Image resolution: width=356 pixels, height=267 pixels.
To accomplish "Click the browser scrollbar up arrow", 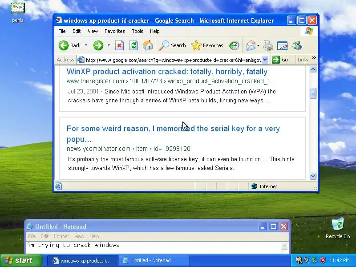I will (x=313, y=69).
